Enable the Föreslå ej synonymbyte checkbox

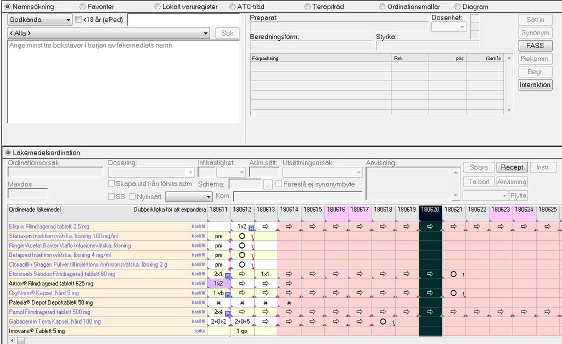click(279, 184)
